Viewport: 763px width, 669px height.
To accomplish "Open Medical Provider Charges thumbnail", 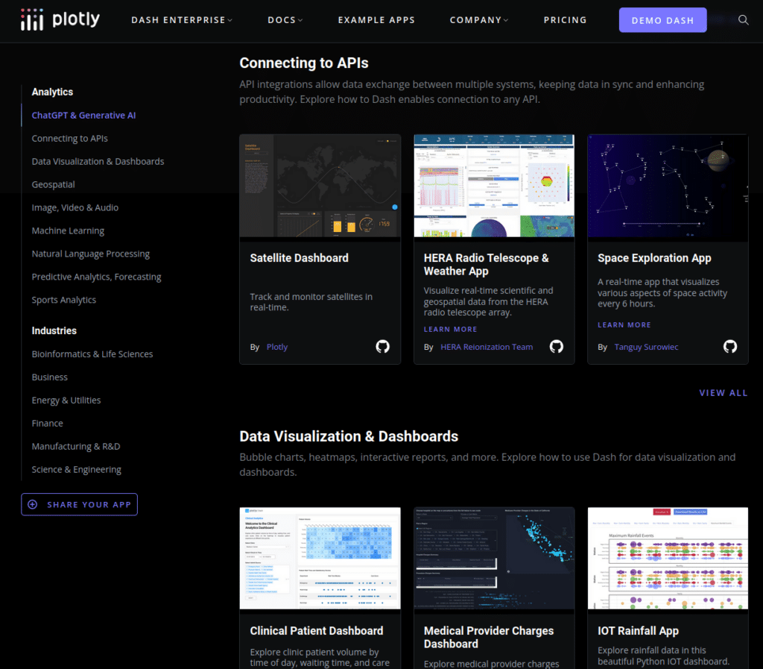I will (494, 558).
